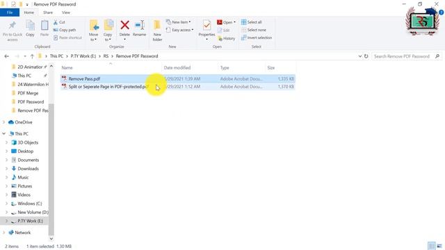
Task: Click P.TY Work (E:) in the address bar
Action: pyautogui.click(x=83, y=56)
